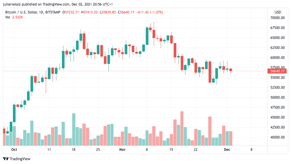Image resolution: width=291 pixels, height=164 pixels.
Task: Click the 70000.00 price axis label
Action: pyautogui.click(x=278, y=18)
